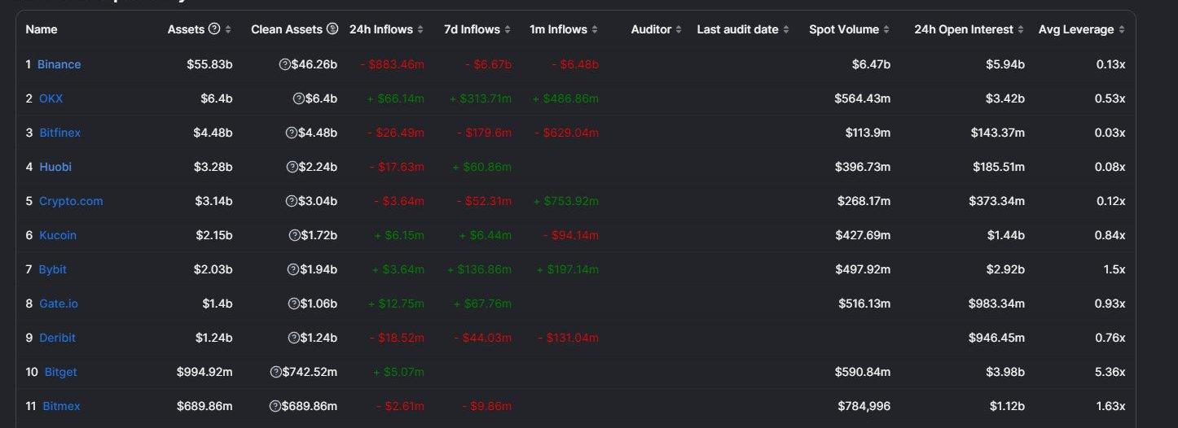Click the question mark icon next to Huobi's $2.24b

[292, 167]
